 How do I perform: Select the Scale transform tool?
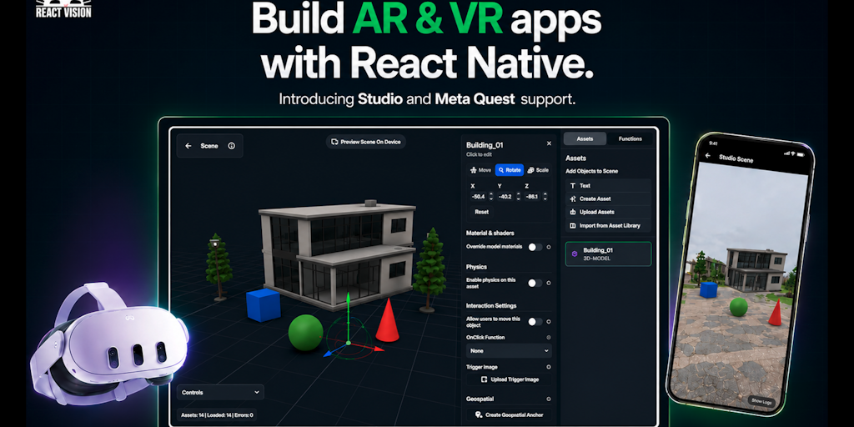538,170
